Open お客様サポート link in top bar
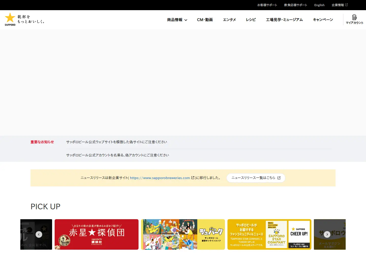This screenshot has height=254, width=366. (267, 5)
